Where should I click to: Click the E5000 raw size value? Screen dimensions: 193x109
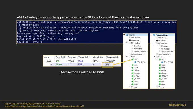click(x=71, y=61)
